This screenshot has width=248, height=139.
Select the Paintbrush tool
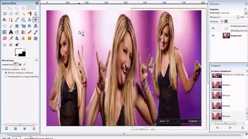click(x=36, y=32)
